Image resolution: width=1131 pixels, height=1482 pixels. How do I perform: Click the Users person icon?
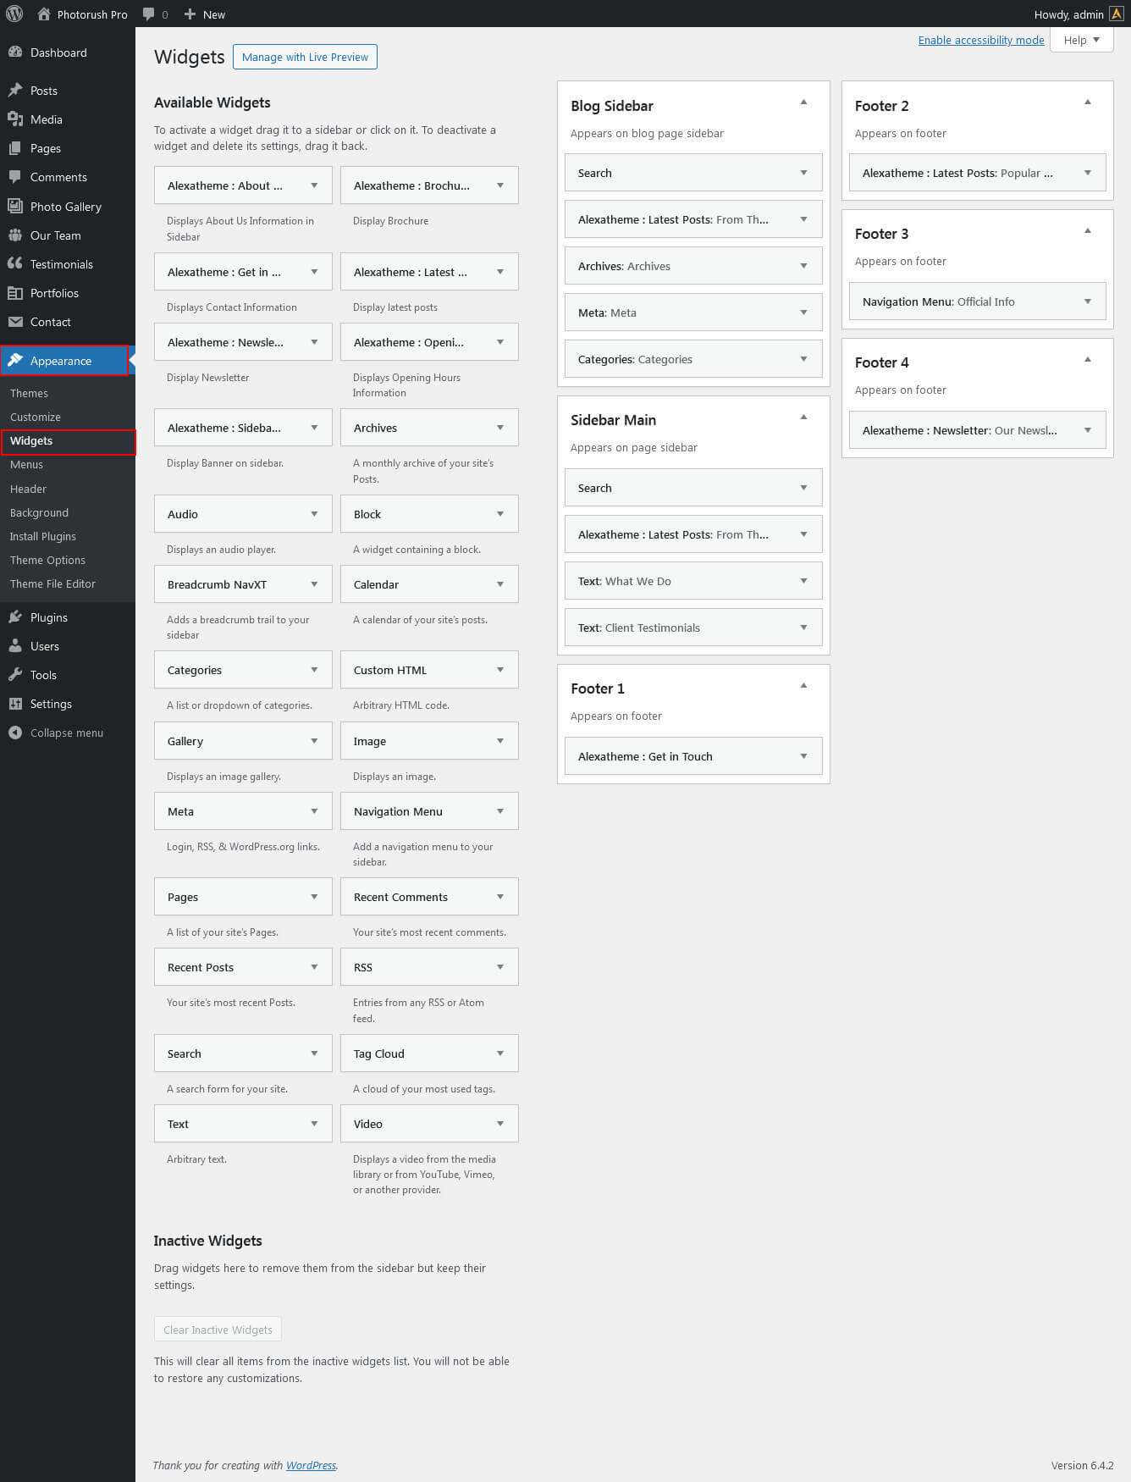pos(15,645)
